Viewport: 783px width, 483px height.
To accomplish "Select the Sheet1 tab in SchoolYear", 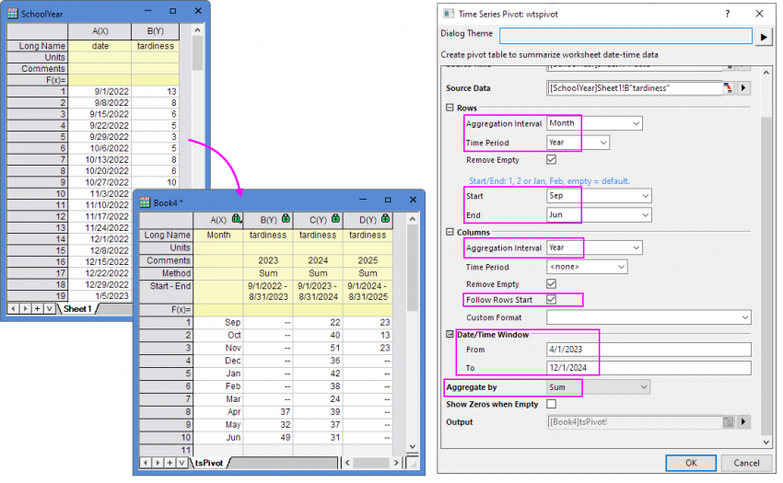I will tap(77, 308).
